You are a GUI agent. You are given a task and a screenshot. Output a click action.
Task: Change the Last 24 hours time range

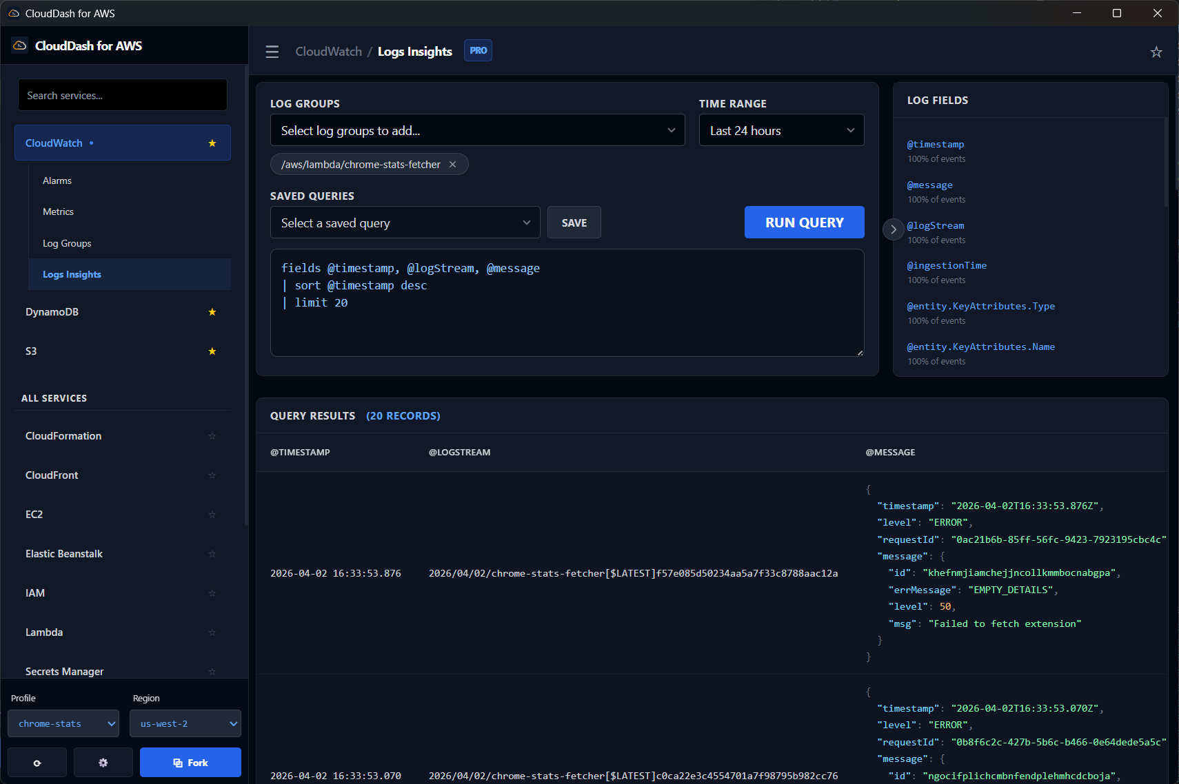pyautogui.click(x=781, y=130)
